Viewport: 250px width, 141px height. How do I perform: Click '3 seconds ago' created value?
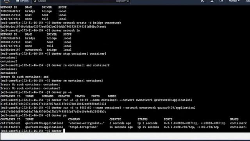120,123
